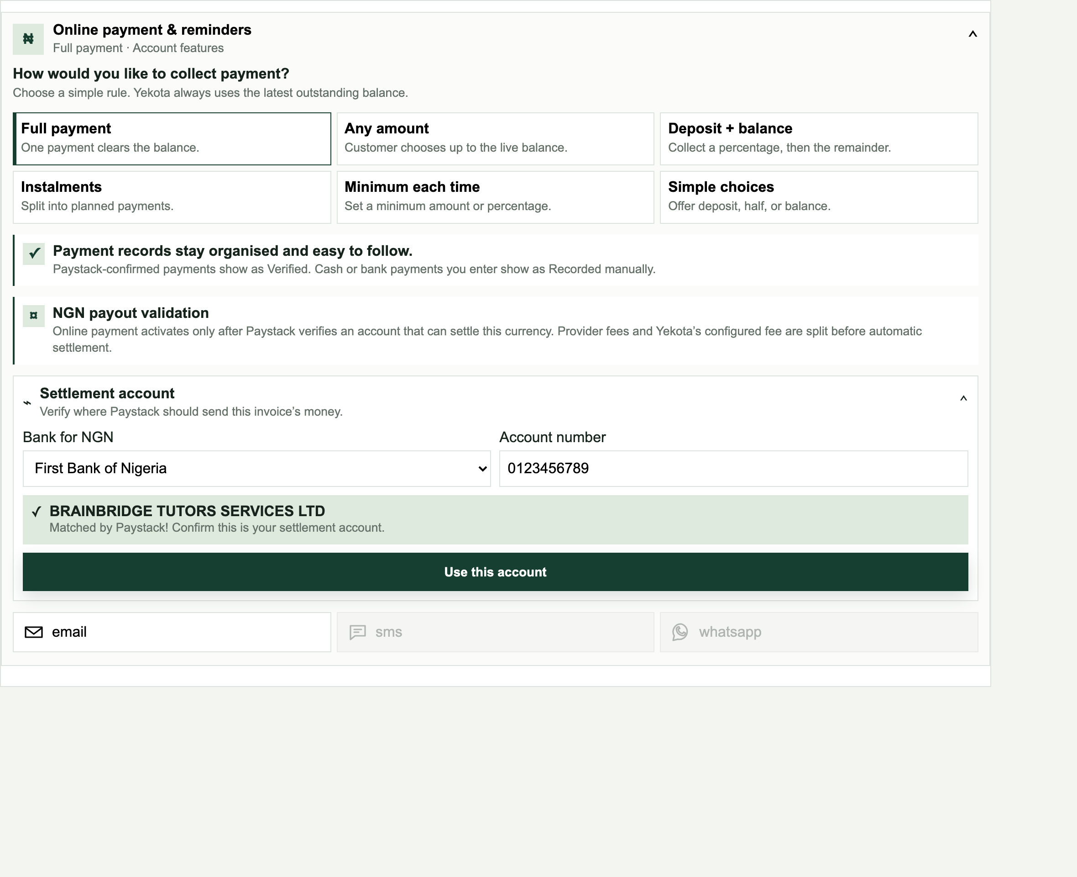The image size is (1077, 877).
Task: Click the small icon beside Settlement account
Action: pos(27,402)
